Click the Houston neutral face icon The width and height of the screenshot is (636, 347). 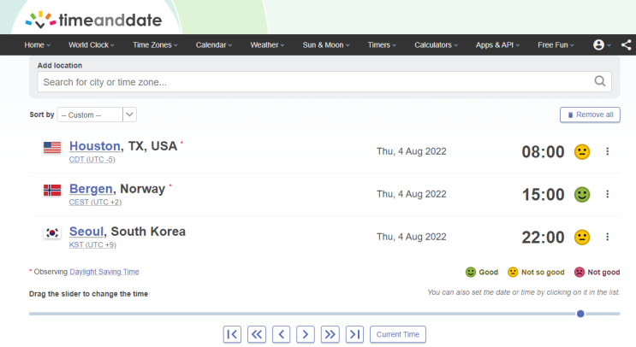[x=582, y=152]
